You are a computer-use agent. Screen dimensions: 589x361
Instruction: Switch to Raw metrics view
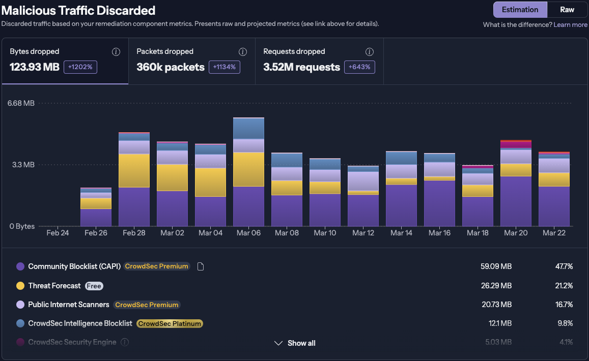click(x=567, y=10)
